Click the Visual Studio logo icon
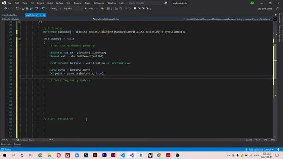 coord(4,3)
